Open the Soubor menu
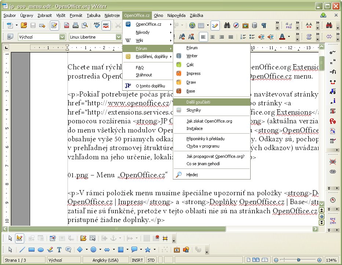 click(10, 15)
